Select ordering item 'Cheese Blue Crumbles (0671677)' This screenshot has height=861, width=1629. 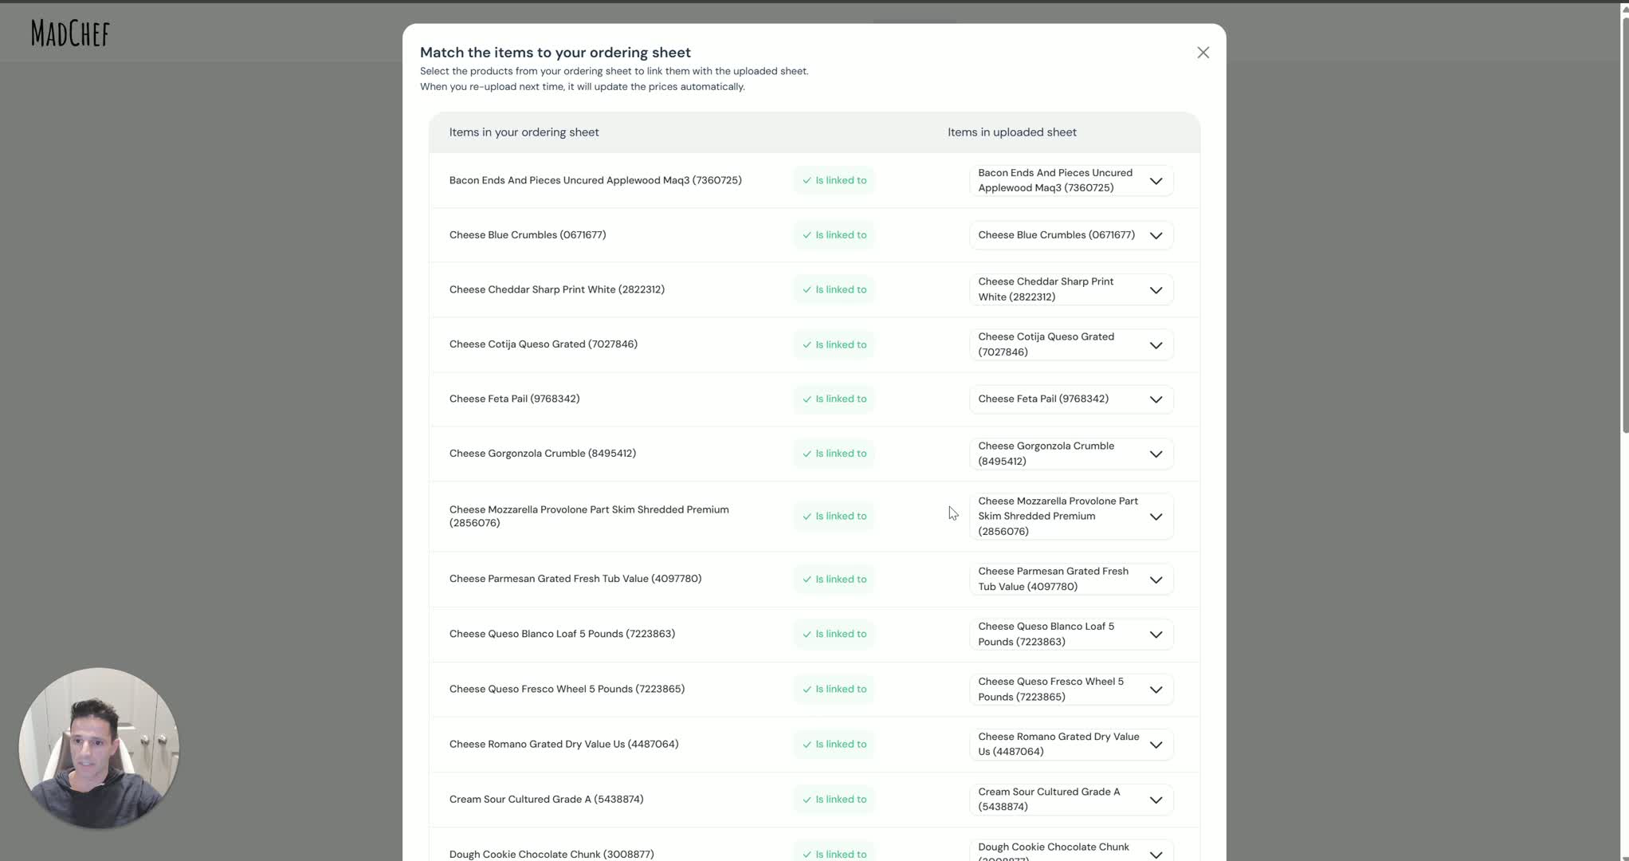[x=528, y=235]
